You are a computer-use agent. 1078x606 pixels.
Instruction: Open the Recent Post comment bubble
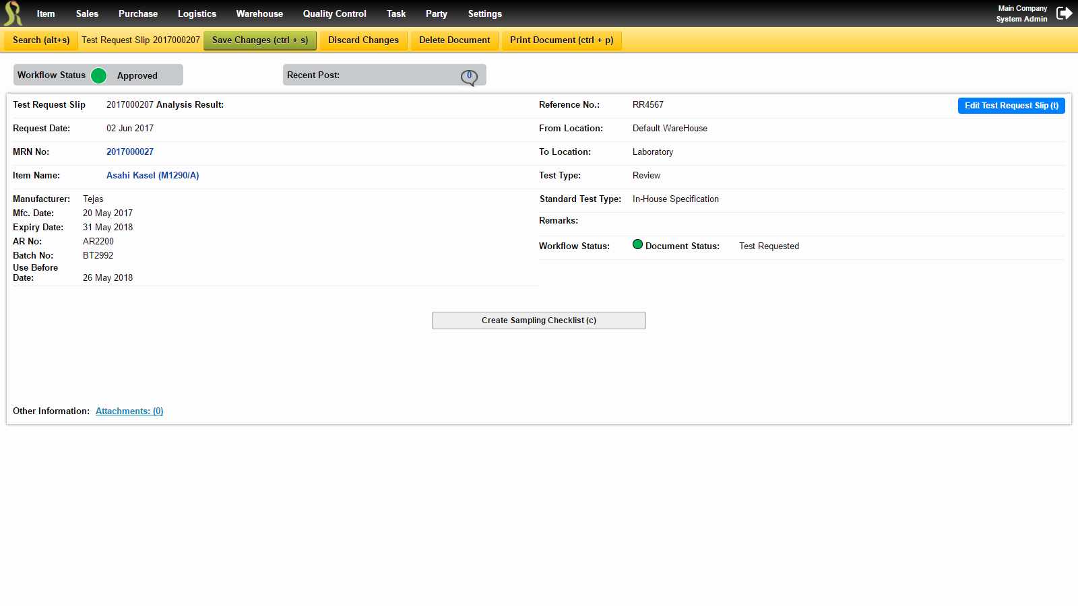(x=470, y=76)
